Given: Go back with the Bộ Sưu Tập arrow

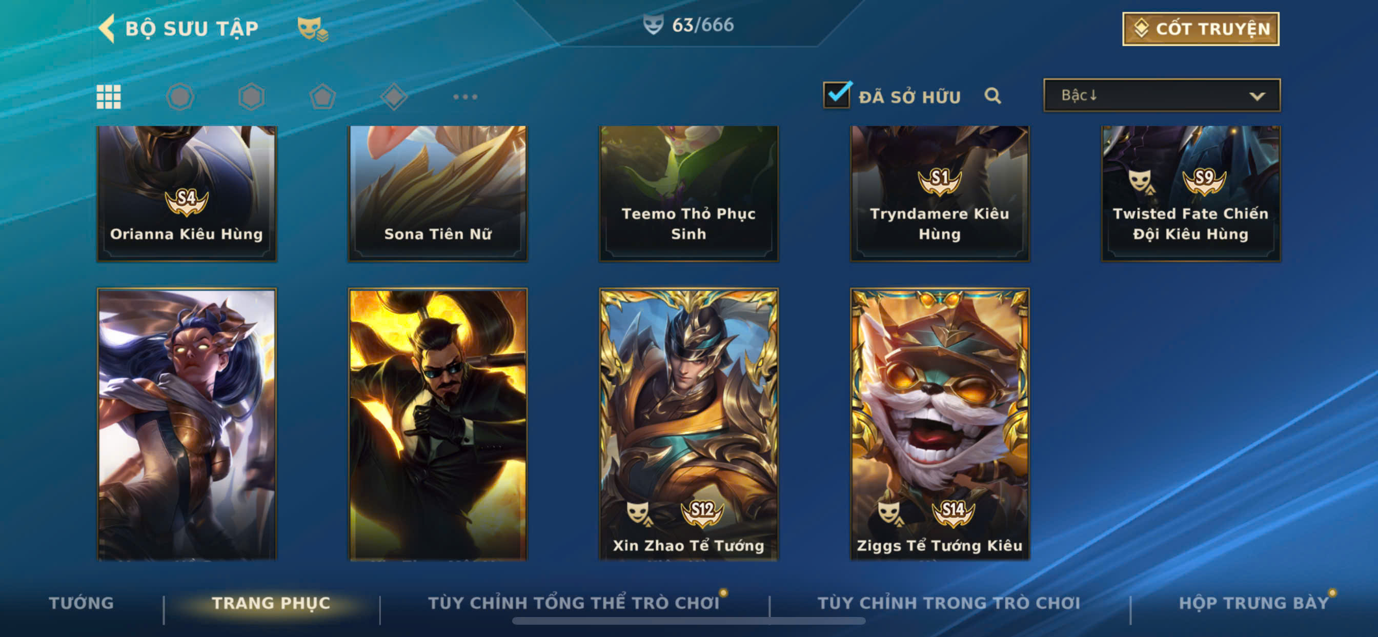Looking at the screenshot, I should point(107,28).
